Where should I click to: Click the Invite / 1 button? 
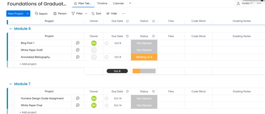244,3
